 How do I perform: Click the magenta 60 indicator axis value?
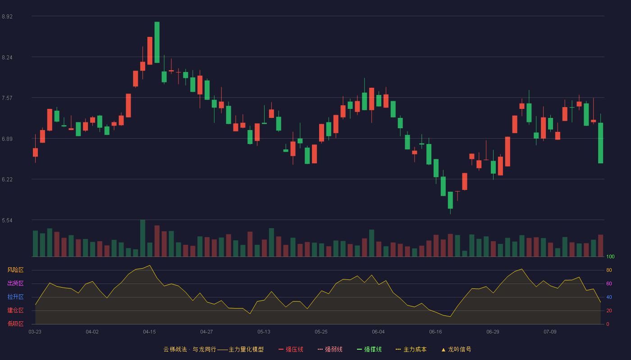click(x=609, y=284)
